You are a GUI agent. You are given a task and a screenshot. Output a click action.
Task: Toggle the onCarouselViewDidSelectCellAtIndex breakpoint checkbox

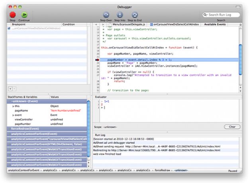(9, 28)
